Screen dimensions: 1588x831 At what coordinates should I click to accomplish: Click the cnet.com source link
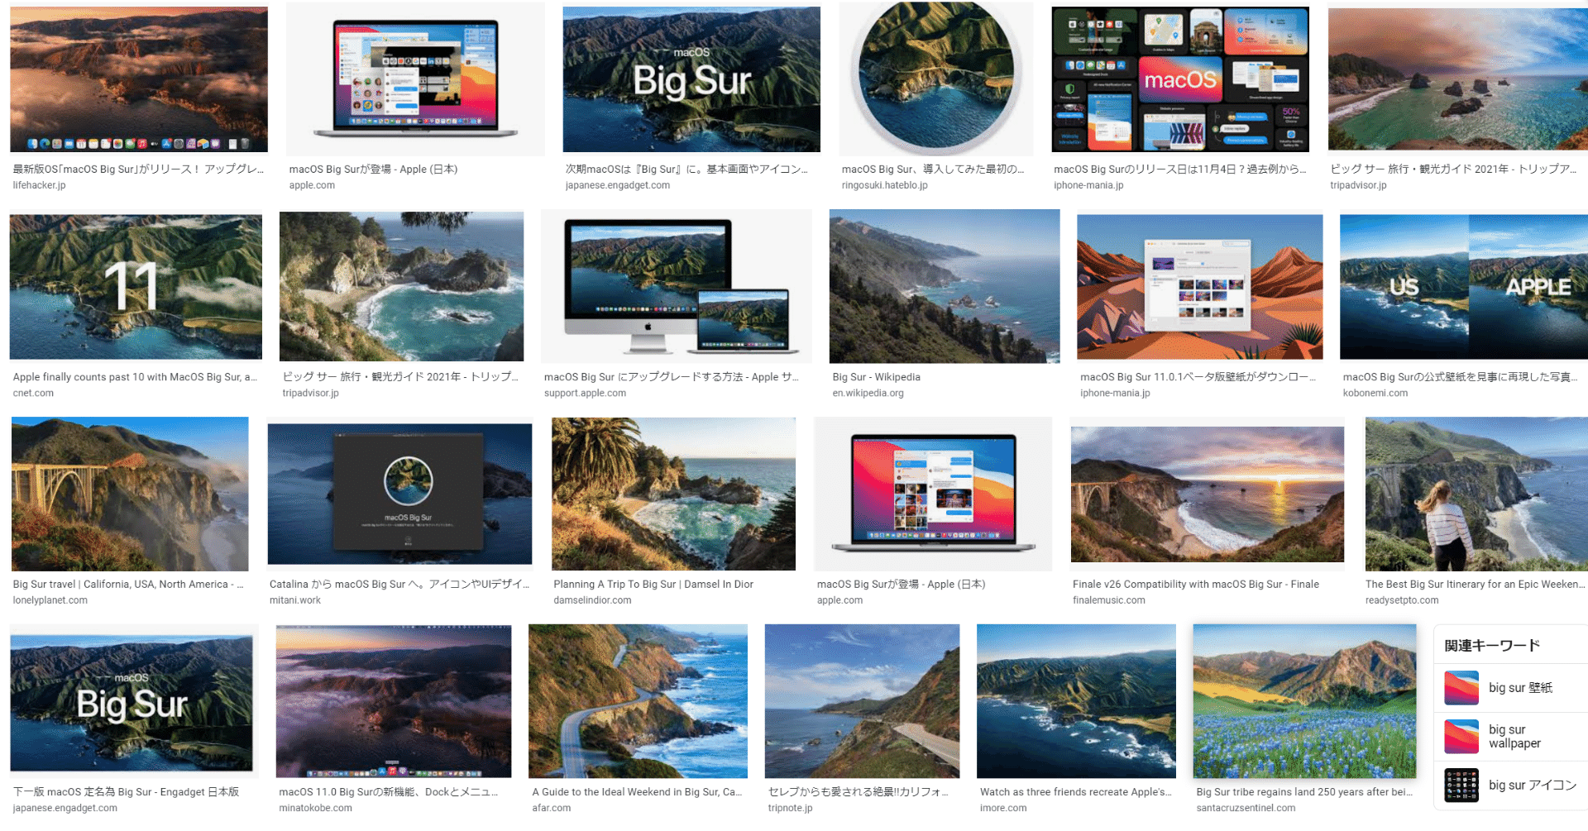(x=33, y=394)
